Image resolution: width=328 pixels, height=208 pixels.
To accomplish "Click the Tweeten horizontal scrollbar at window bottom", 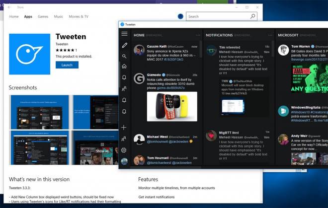I will pyautogui.click(x=165, y=167).
